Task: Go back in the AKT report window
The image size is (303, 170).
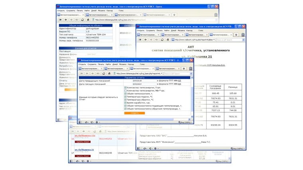Action: (146, 40)
